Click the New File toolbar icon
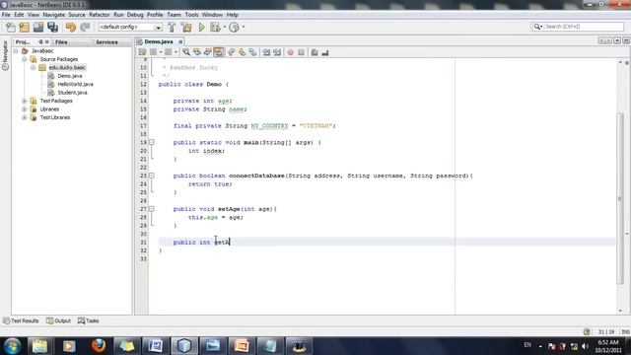 click(11, 27)
